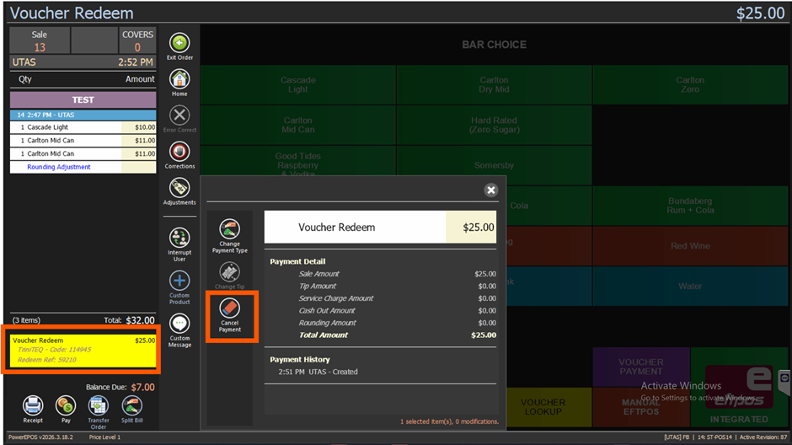Click the 2:51 PM UTAS - Created history entry

click(318, 372)
